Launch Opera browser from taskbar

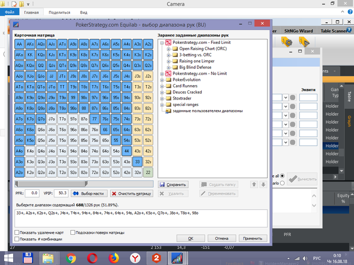pos(92,258)
